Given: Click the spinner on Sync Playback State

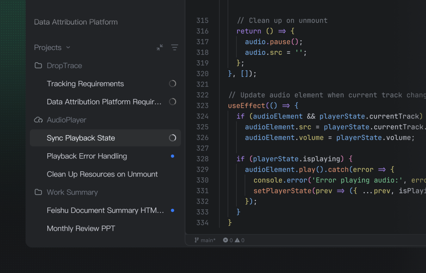Looking at the screenshot, I should pyautogui.click(x=172, y=138).
